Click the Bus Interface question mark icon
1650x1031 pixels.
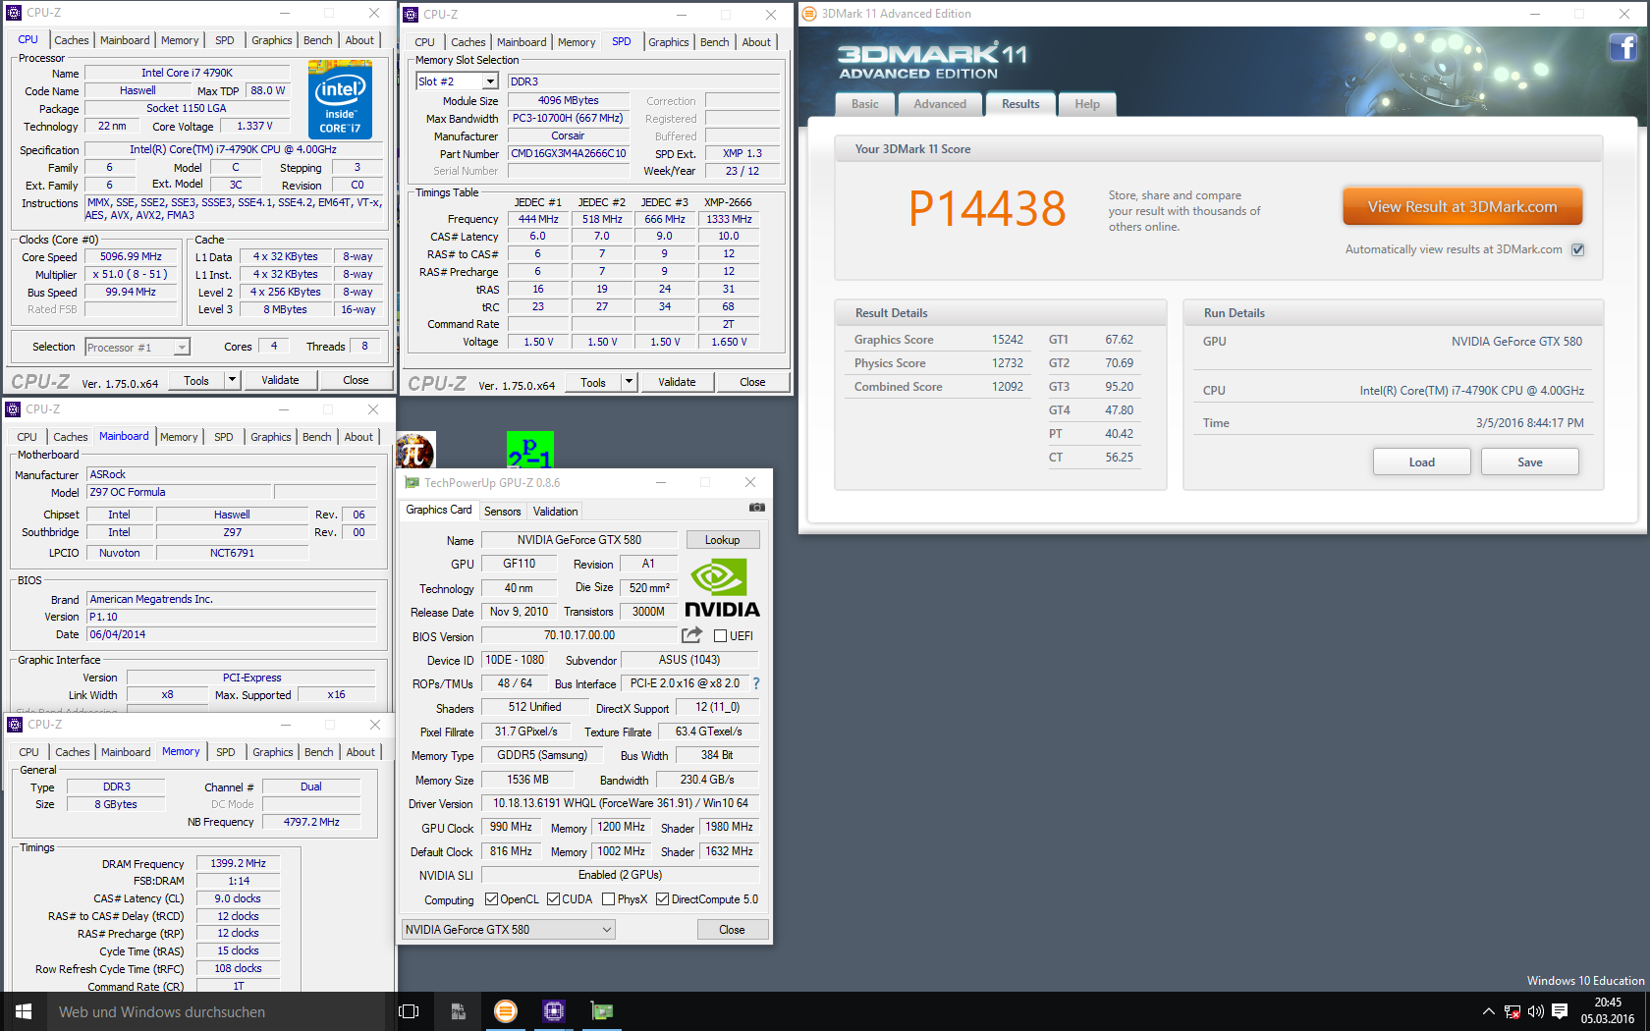pyautogui.click(x=756, y=683)
